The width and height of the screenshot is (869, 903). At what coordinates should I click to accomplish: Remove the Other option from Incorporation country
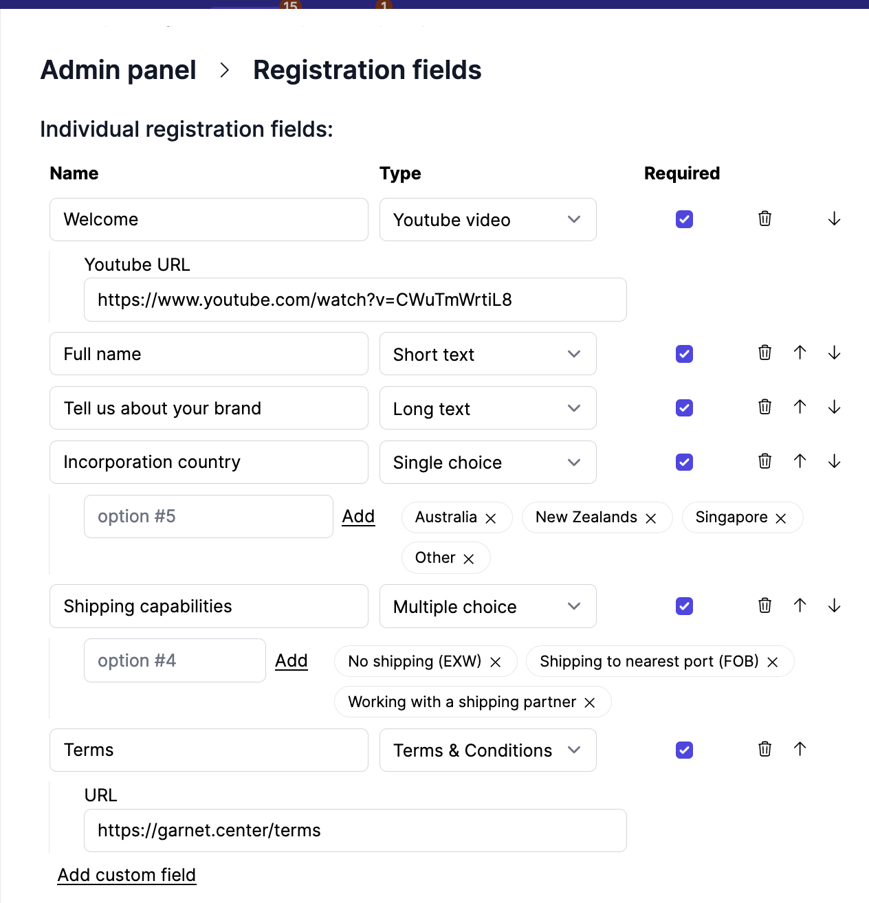pyautogui.click(x=469, y=558)
